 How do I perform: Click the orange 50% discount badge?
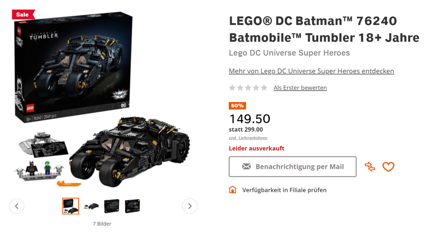237,105
